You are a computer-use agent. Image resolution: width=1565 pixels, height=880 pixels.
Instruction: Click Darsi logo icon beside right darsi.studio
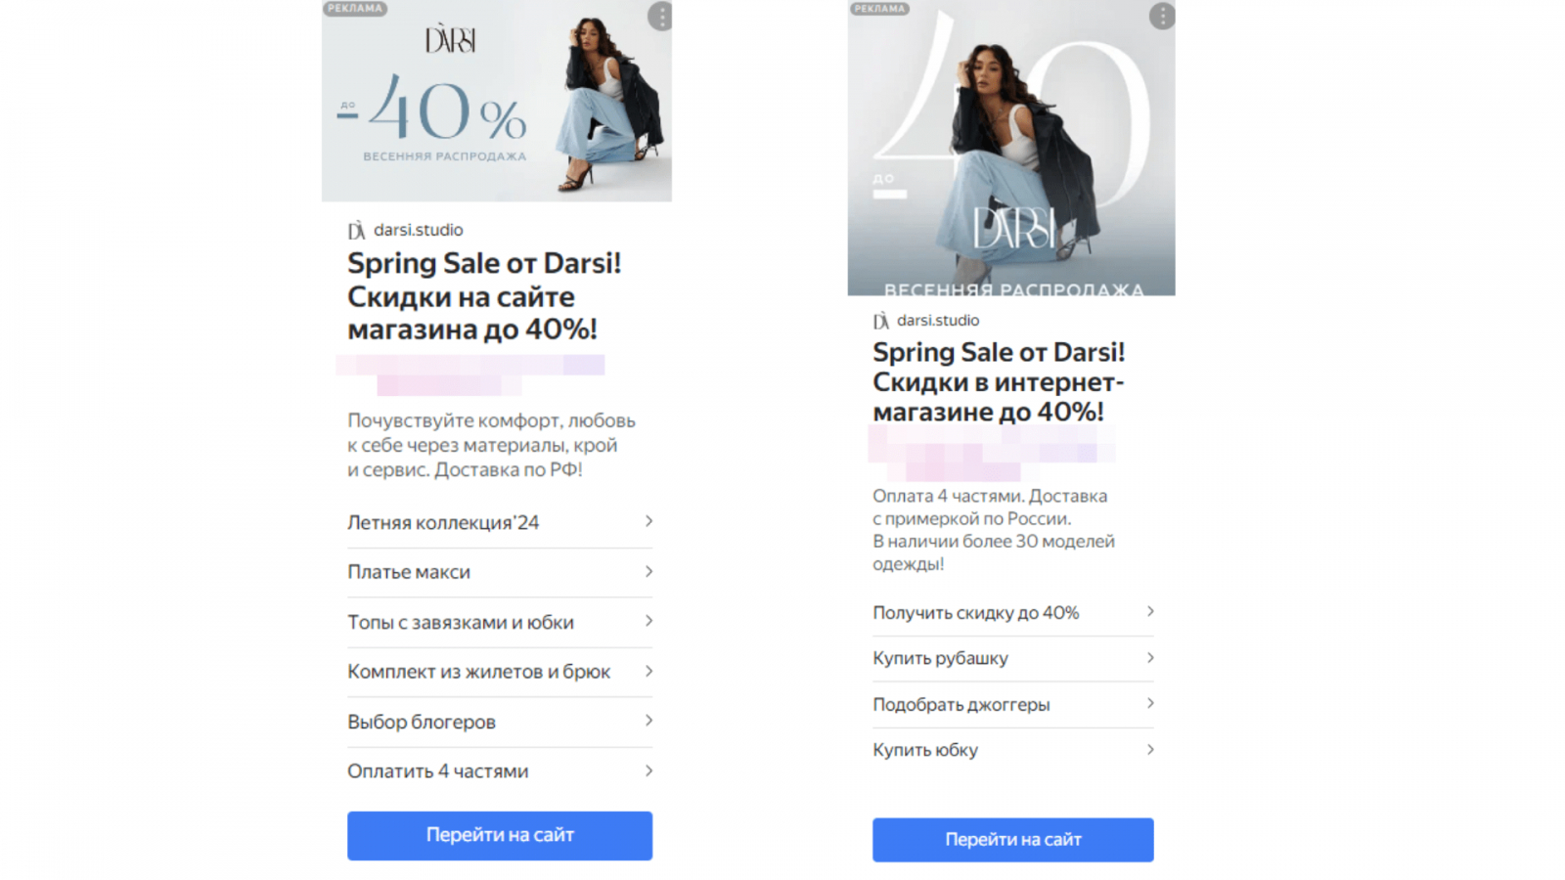coord(880,321)
